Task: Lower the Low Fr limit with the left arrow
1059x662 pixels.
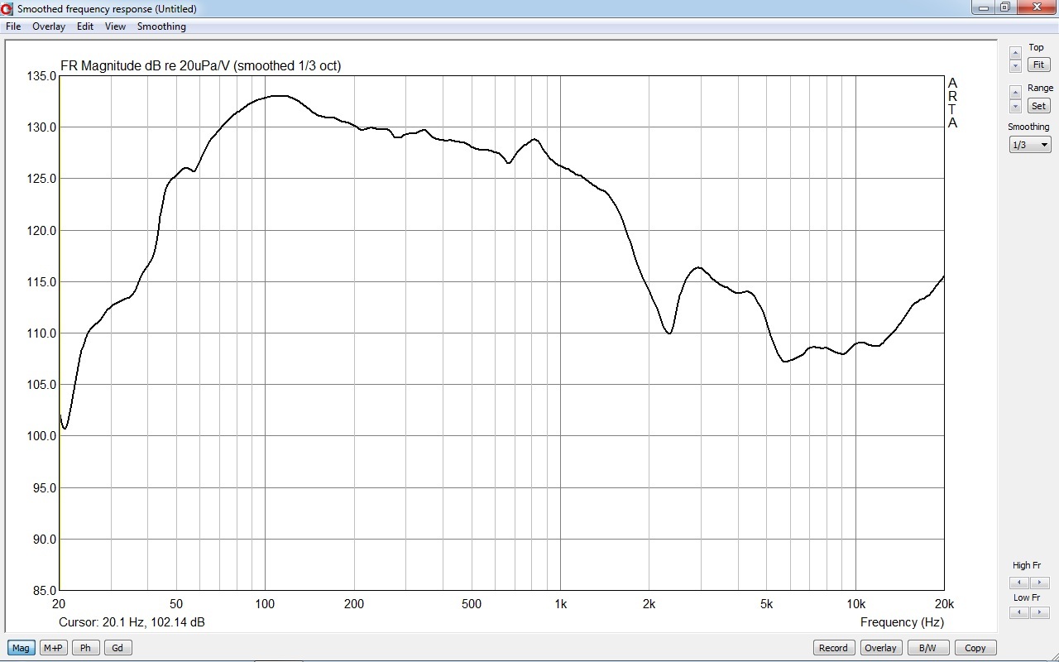Action: [1019, 612]
